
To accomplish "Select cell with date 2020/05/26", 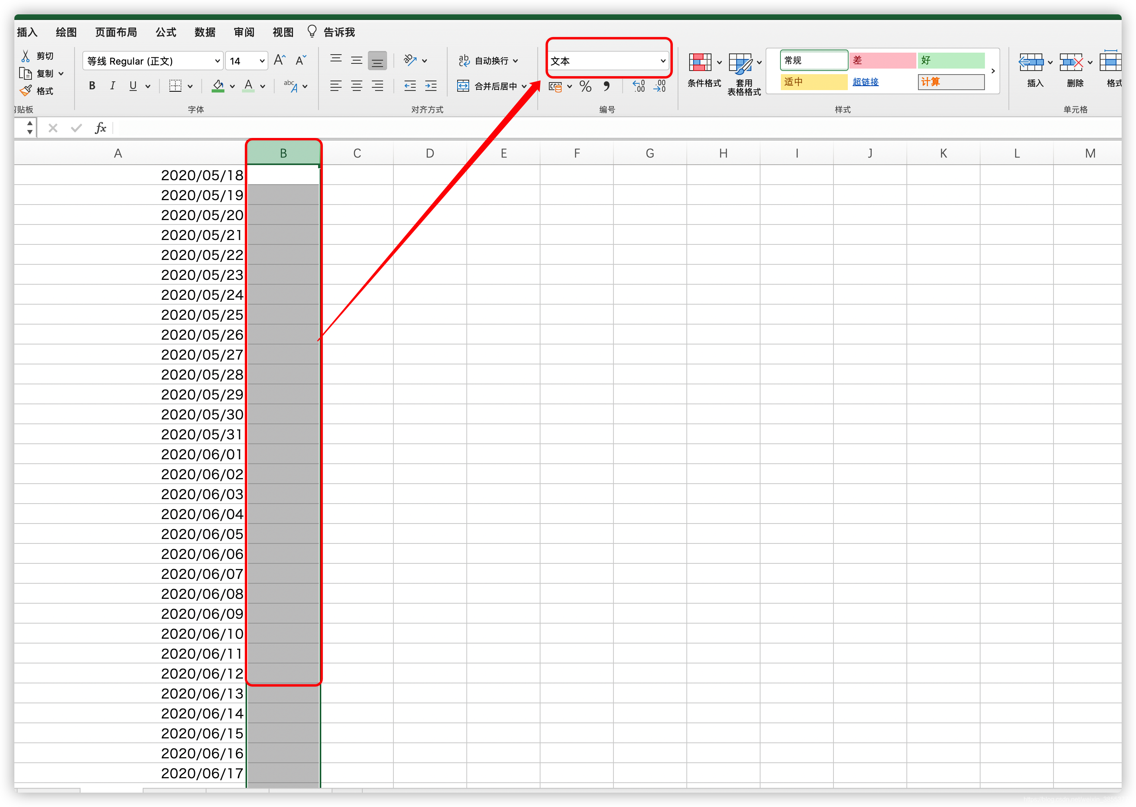I will click(130, 335).
